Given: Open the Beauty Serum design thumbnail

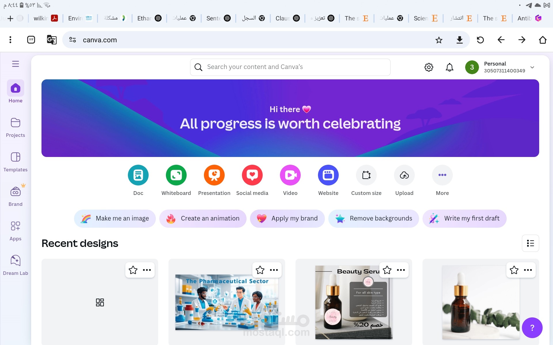Looking at the screenshot, I should coord(354,302).
